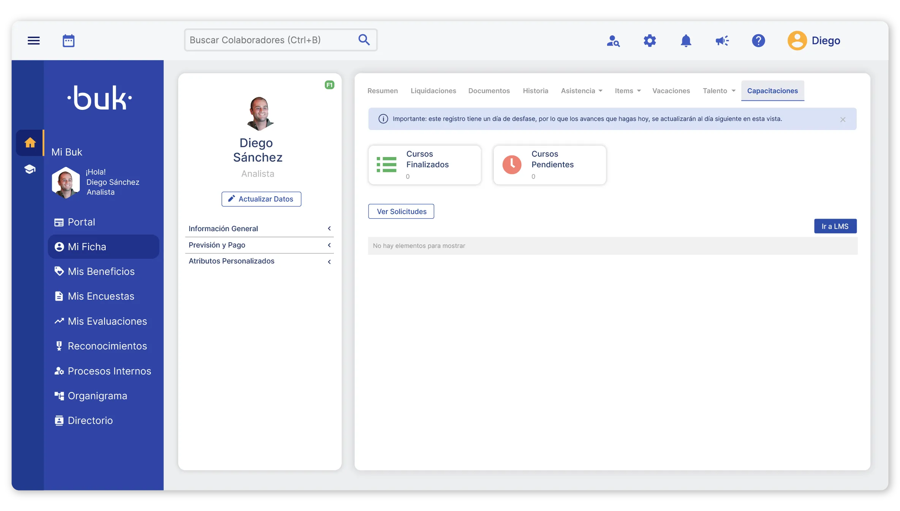Viewport: 900px width, 511px height.
Task: Click the add collaborator icon
Action: tap(612, 40)
